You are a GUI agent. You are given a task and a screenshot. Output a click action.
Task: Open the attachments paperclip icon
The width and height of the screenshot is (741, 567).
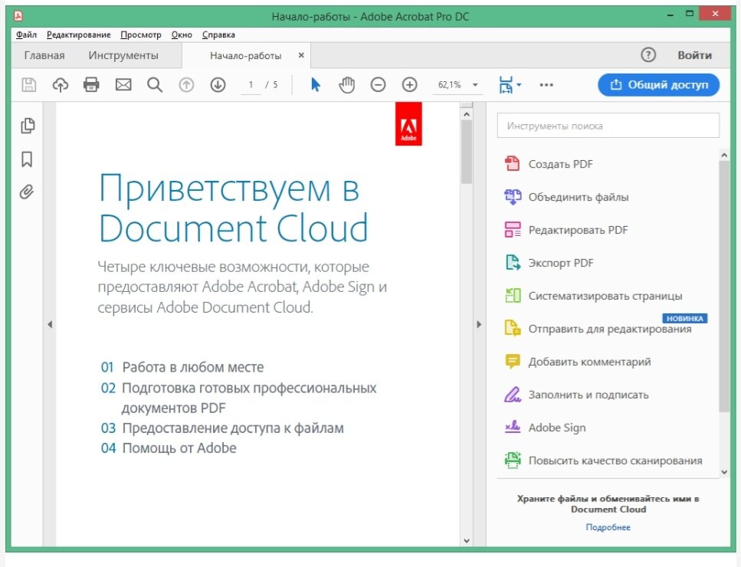click(27, 192)
